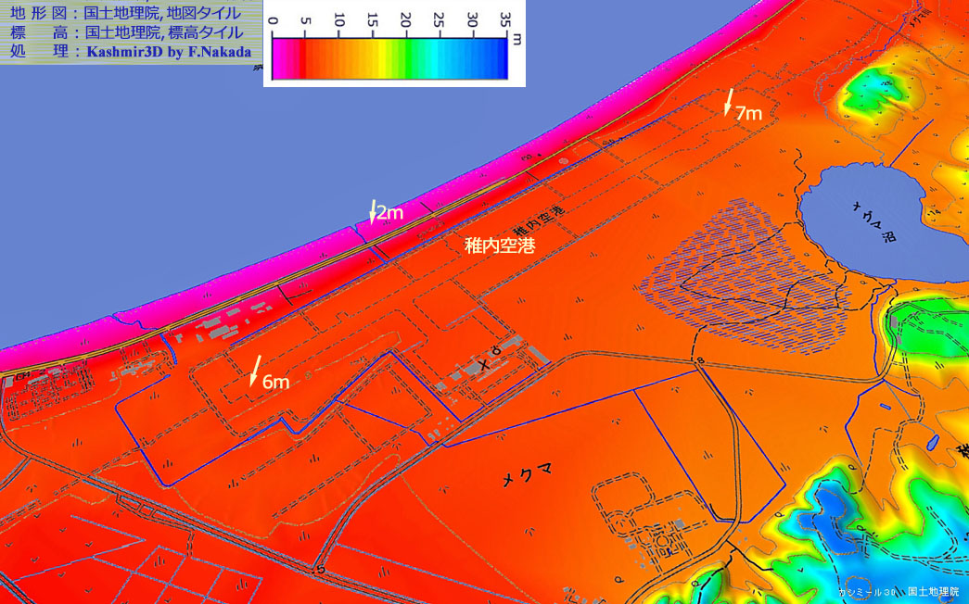Click the カシミール3D watermark text
The height and width of the screenshot is (604, 969).
[867, 591]
